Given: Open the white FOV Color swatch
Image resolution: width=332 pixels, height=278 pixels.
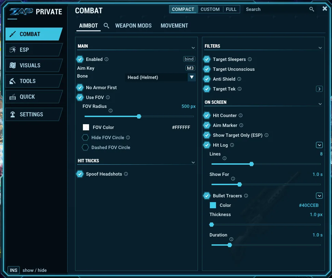Looking at the screenshot, I should (x=86, y=127).
